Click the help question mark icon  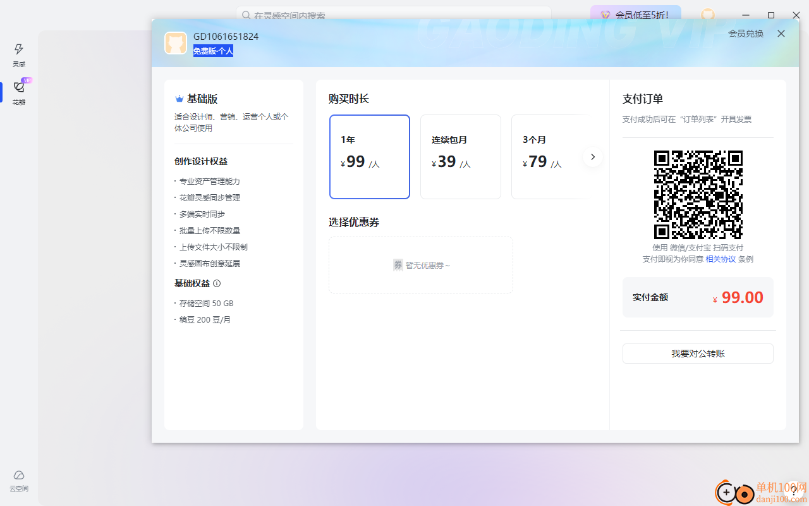pyautogui.click(x=794, y=491)
